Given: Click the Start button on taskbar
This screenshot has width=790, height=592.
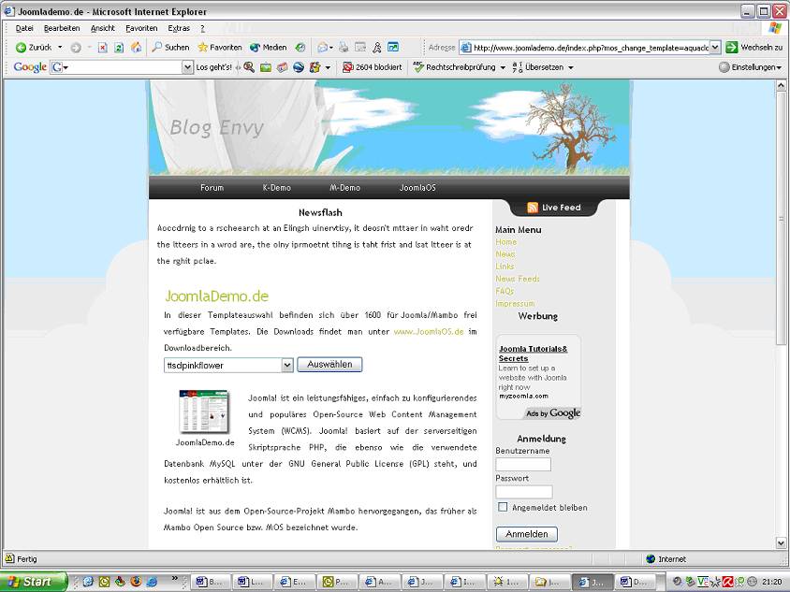Looking at the screenshot, I should click(34, 582).
